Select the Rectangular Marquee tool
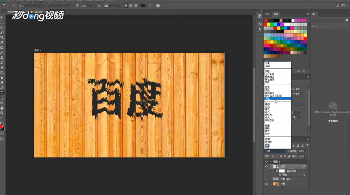This screenshot has height=195, width=350. point(2,22)
